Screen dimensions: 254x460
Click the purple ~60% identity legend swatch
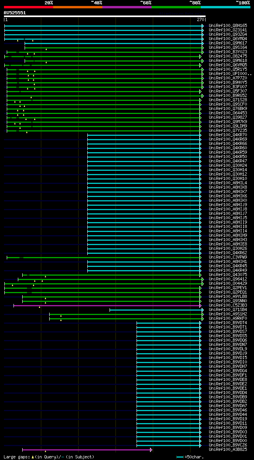coord(127,7)
